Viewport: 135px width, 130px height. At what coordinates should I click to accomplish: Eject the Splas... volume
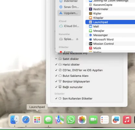(77, 39)
